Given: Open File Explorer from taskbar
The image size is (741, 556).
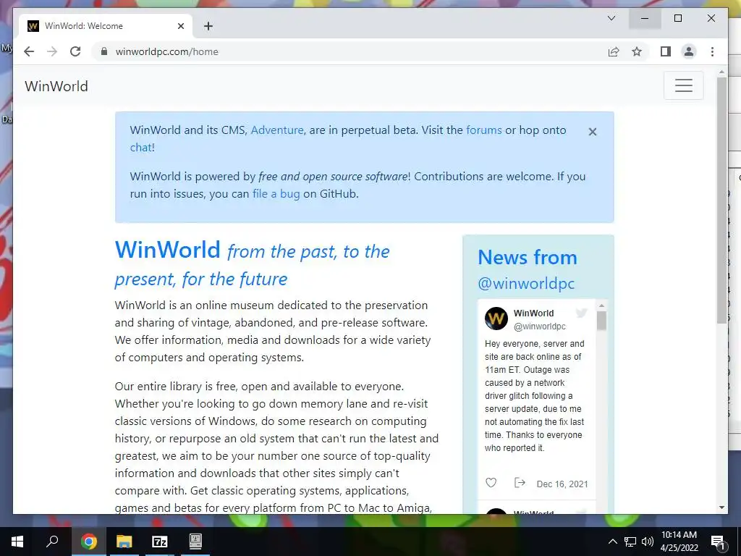Looking at the screenshot, I should tap(124, 542).
